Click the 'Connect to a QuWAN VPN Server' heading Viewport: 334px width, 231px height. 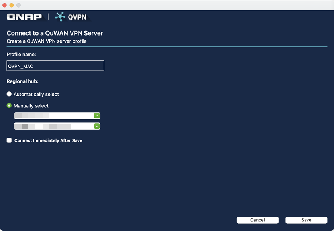click(x=55, y=33)
